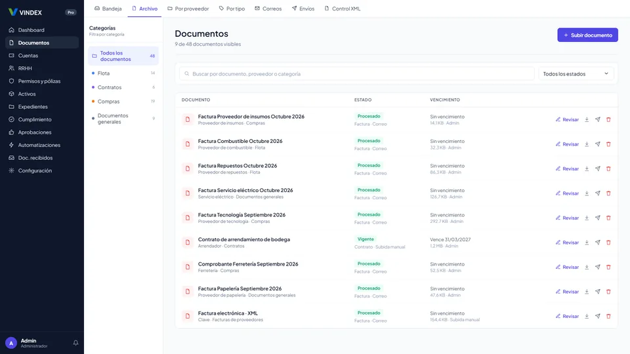The width and height of the screenshot is (630, 354).
Task: Revisar Factura Tecnología Septiembre 2026
Action: point(567,218)
